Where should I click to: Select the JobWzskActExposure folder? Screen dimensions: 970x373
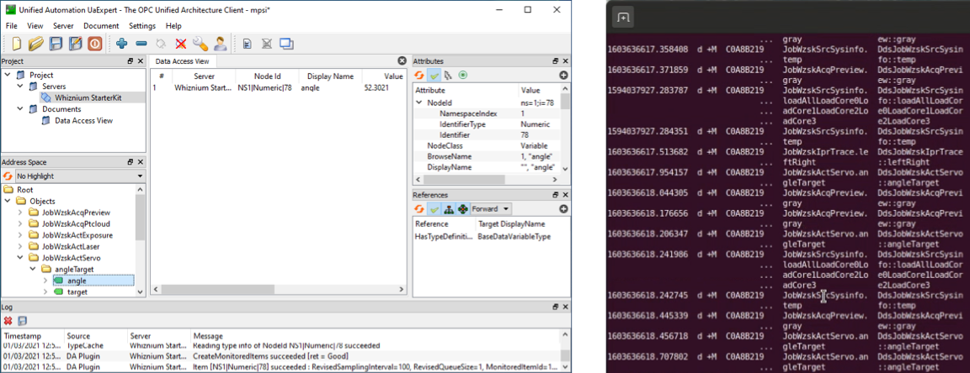pos(77,235)
